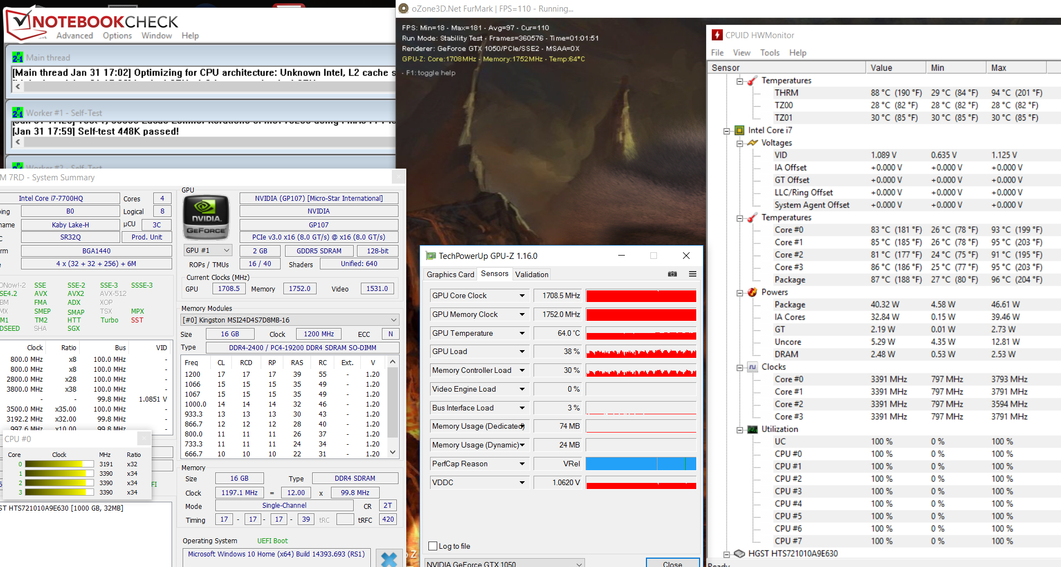Select the HGST HTS721010A9E630 tree node in HWMonitor

point(793,553)
